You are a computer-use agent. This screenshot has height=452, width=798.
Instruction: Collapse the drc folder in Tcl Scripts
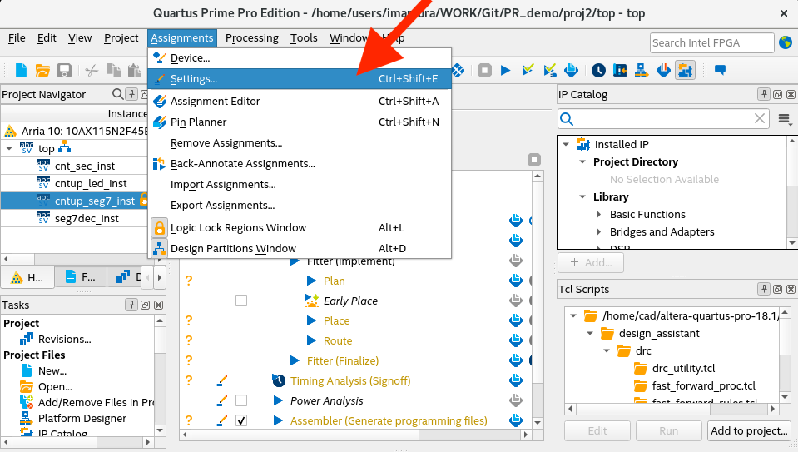click(607, 350)
